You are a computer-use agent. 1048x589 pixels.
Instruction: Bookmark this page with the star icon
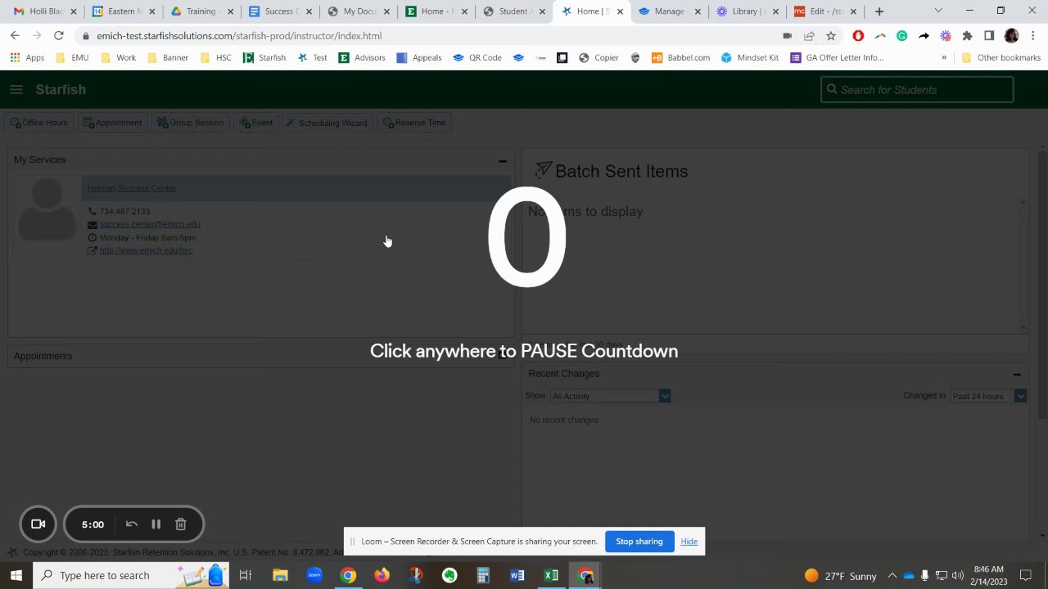pos(831,36)
